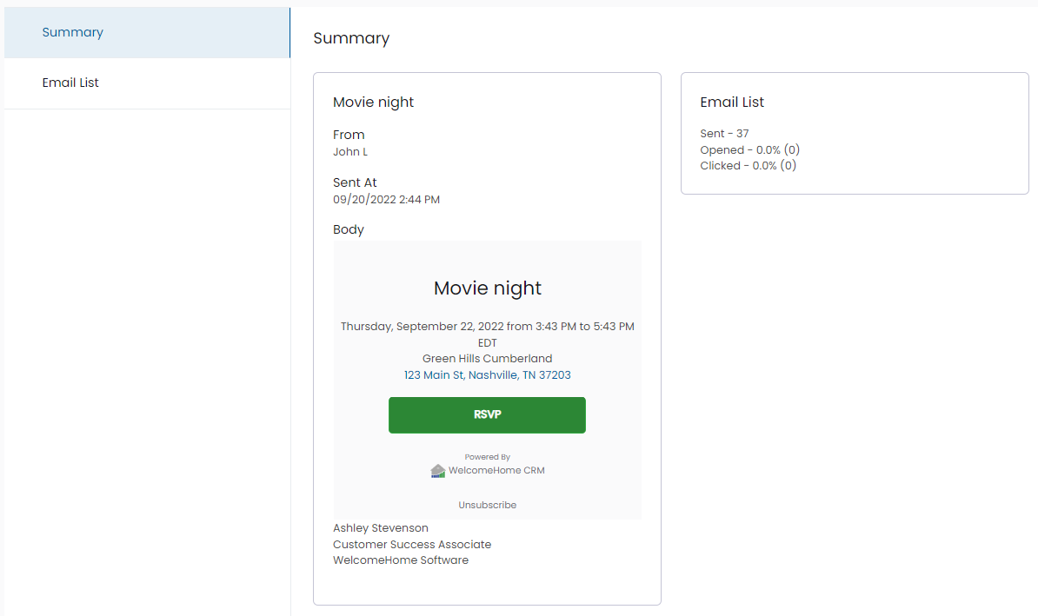Screen dimensions: 1038x616
Task: Click the Unsubscribe link
Action: [x=487, y=505]
